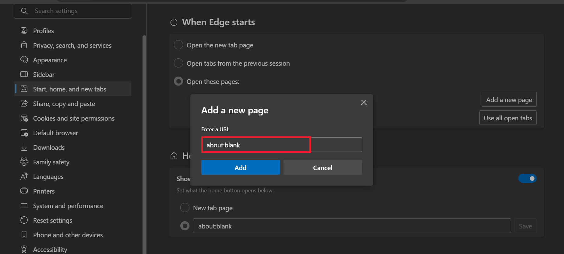Go to Appearance settings
The image size is (564, 254).
point(72,60)
